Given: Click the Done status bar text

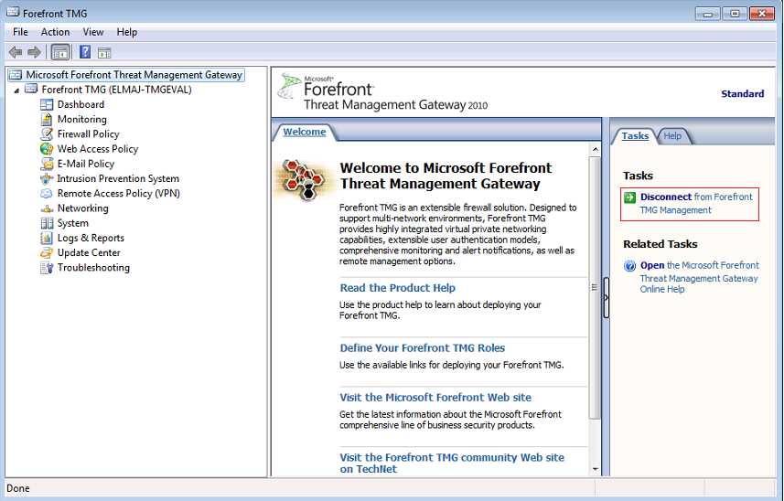Looking at the screenshot, I should tap(18, 488).
